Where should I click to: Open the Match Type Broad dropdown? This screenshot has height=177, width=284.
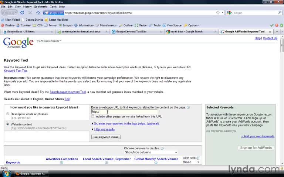coord(191,162)
